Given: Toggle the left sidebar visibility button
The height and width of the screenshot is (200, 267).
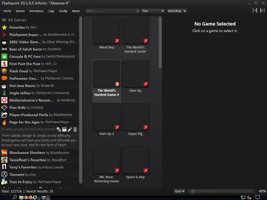Looking at the screenshot, I should (255, 10).
